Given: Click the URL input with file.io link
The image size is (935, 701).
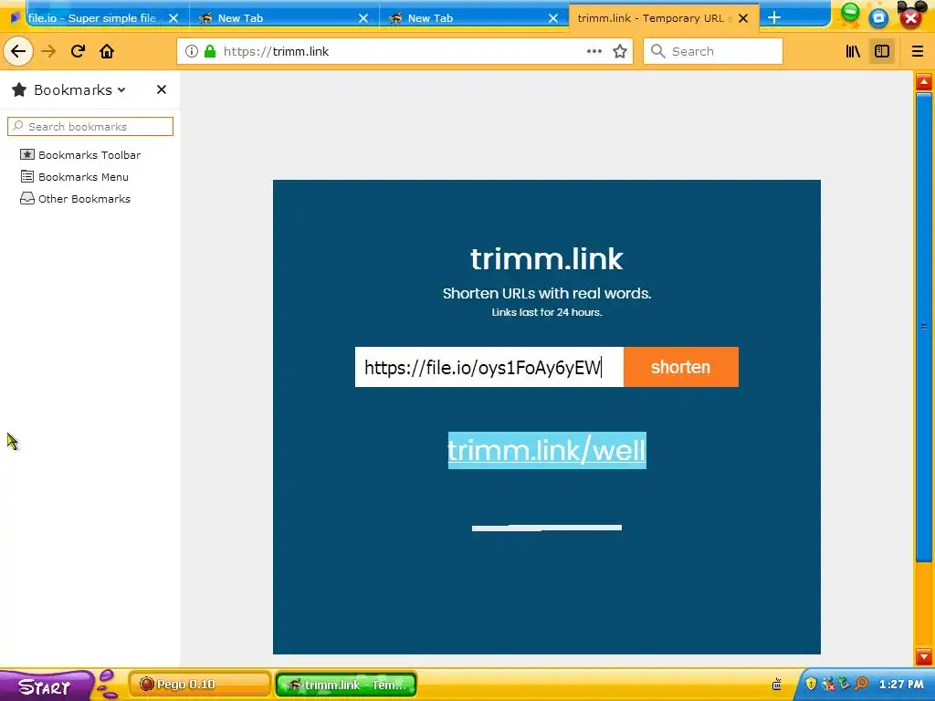Looking at the screenshot, I should (489, 367).
